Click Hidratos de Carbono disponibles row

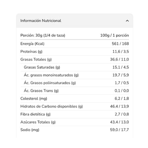click(75, 106)
